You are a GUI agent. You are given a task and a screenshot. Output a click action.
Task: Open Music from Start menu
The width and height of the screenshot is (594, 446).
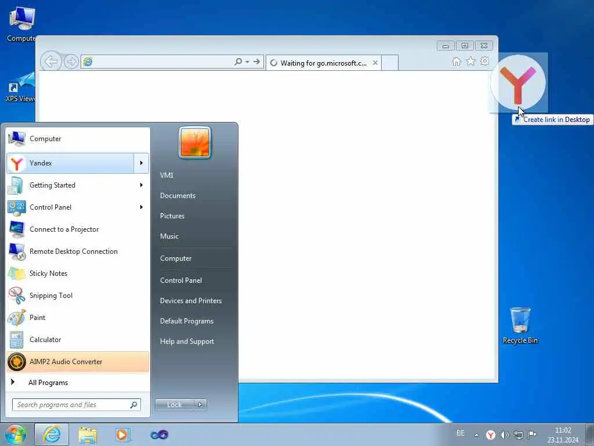[x=169, y=236]
